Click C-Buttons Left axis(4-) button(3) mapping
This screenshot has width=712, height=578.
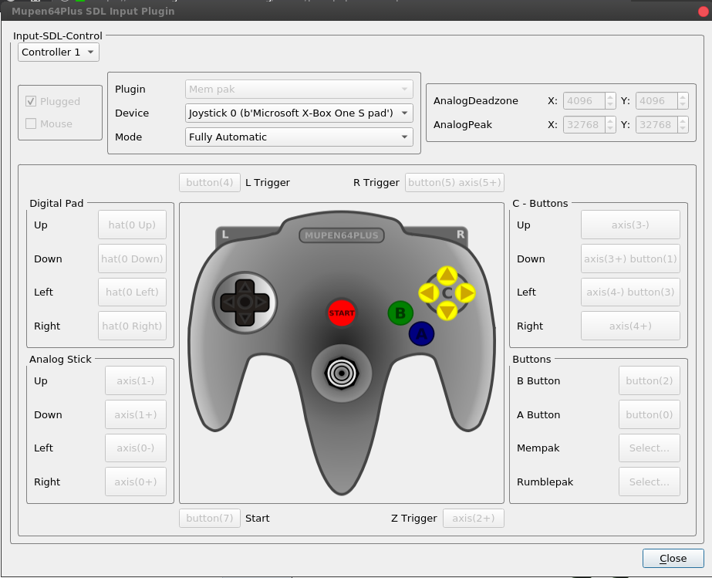pos(630,292)
